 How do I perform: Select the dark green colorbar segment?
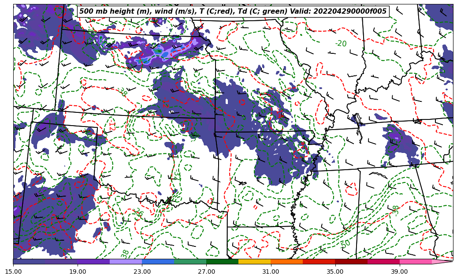pos(223,262)
